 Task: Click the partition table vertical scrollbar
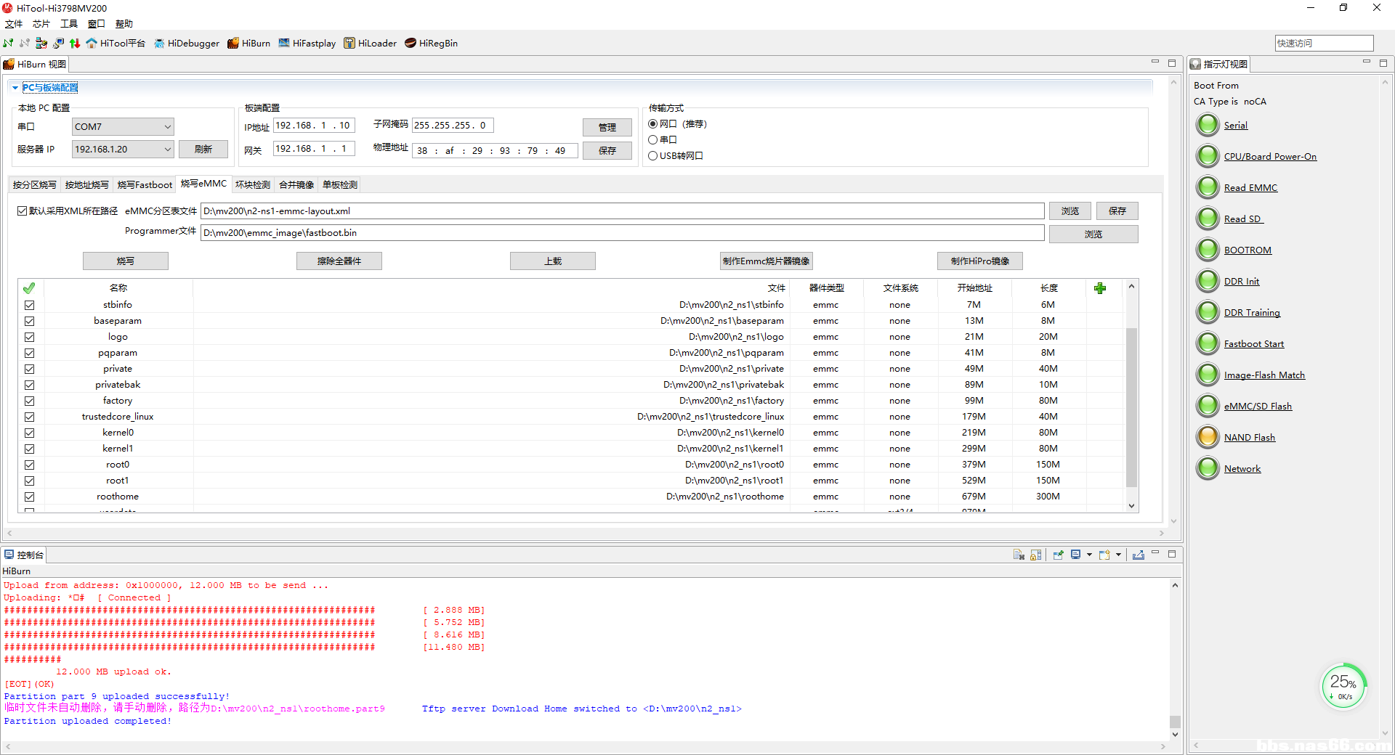pos(1131,407)
